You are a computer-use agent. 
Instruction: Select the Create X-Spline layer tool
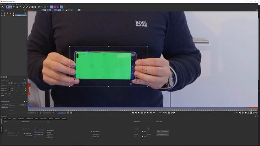click(x=24, y=7)
